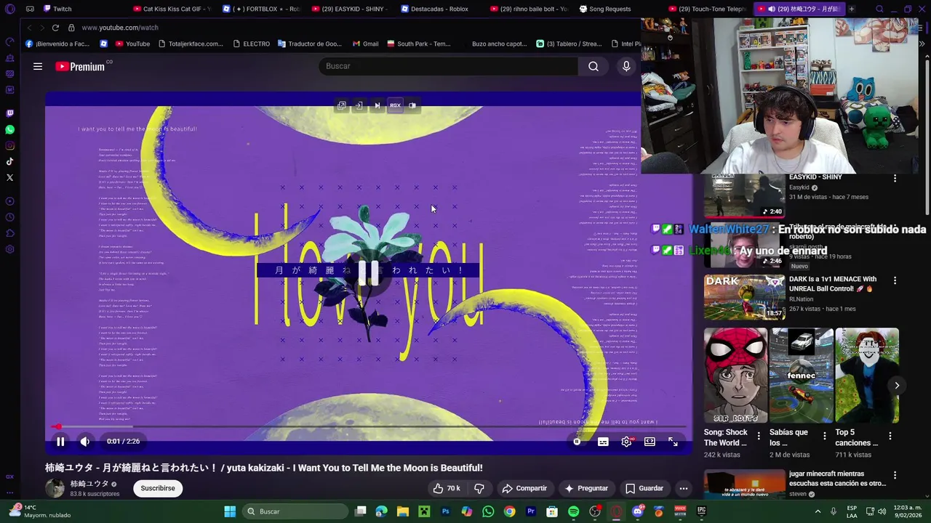Open a new browser tab with plus button

(852, 9)
